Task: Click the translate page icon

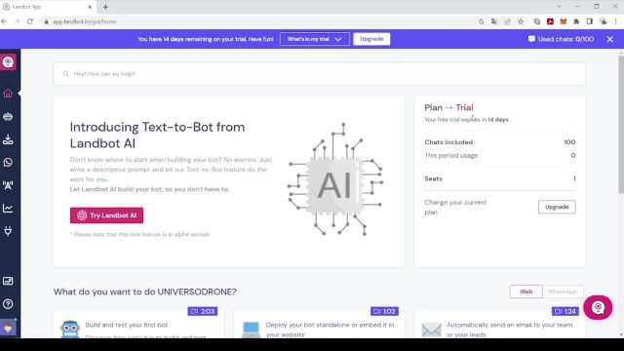Action: pos(494,21)
